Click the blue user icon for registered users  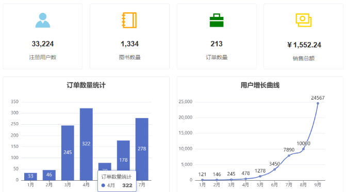point(43,20)
